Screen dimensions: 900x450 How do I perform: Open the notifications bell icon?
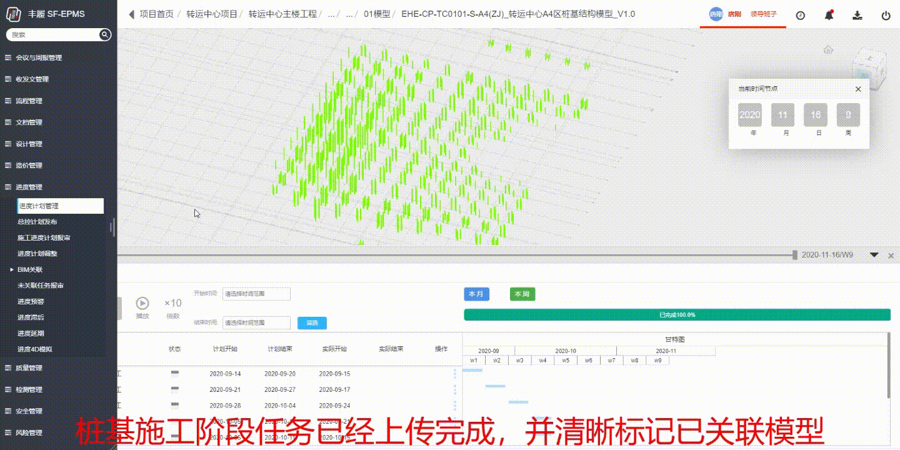pyautogui.click(x=829, y=16)
